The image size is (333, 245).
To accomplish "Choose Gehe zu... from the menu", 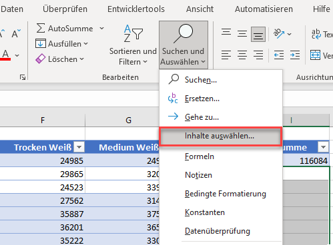I will pyautogui.click(x=221, y=117).
